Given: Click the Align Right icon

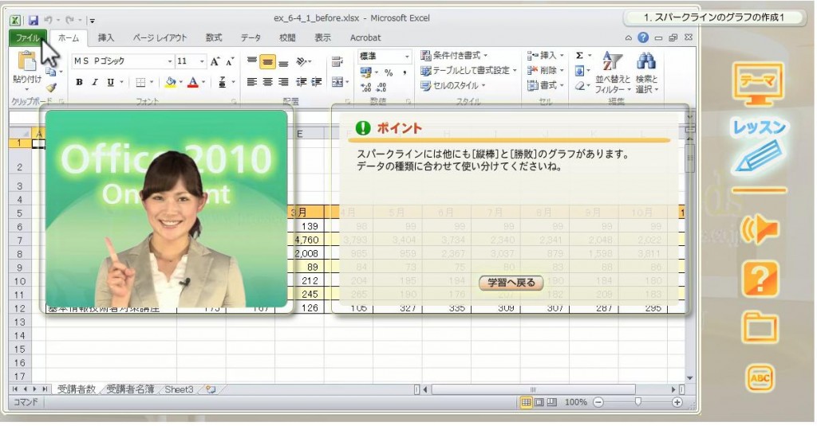Looking at the screenshot, I should (x=283, y=82).
